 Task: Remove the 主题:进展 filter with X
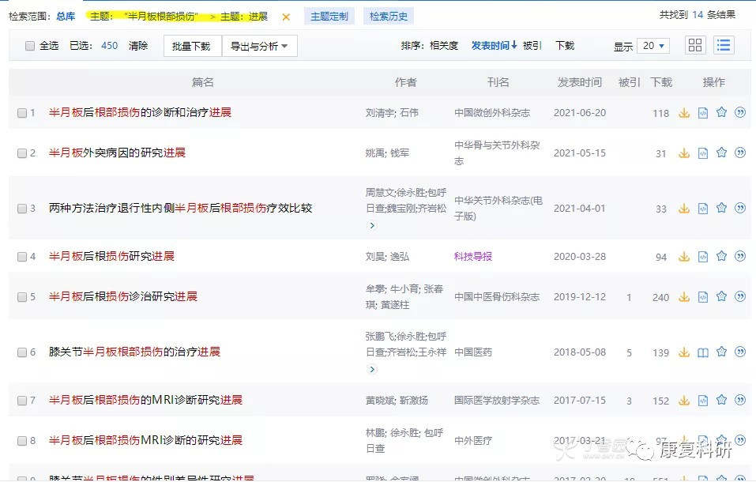pyautogui.click(x=286, y=17)
